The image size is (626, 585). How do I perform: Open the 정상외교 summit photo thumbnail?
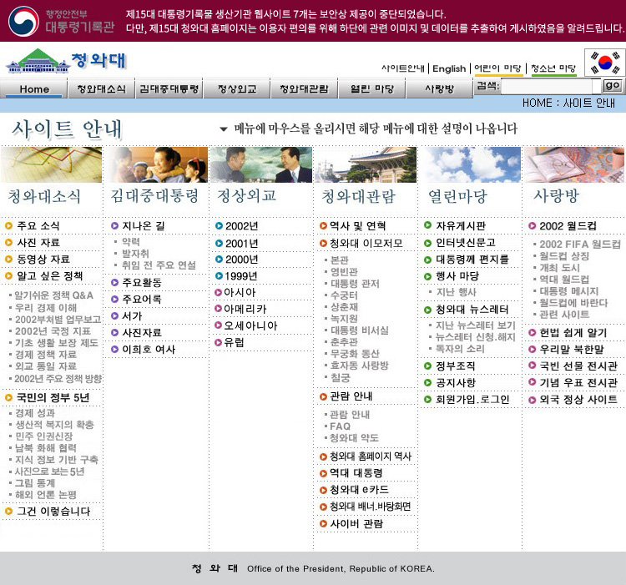coord(261,164)
